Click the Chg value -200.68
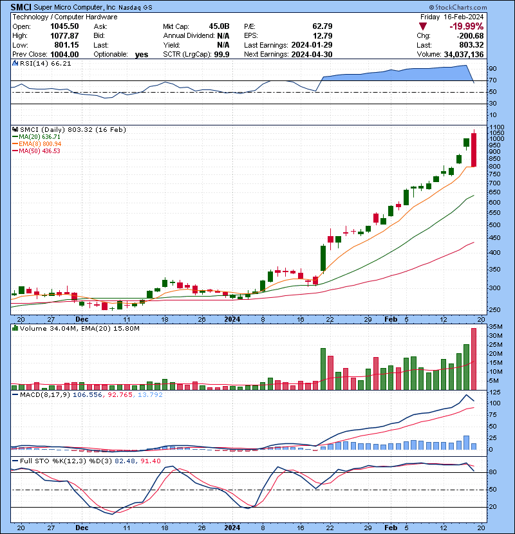Viewport: 515px width, 534px height. [471, 36]
